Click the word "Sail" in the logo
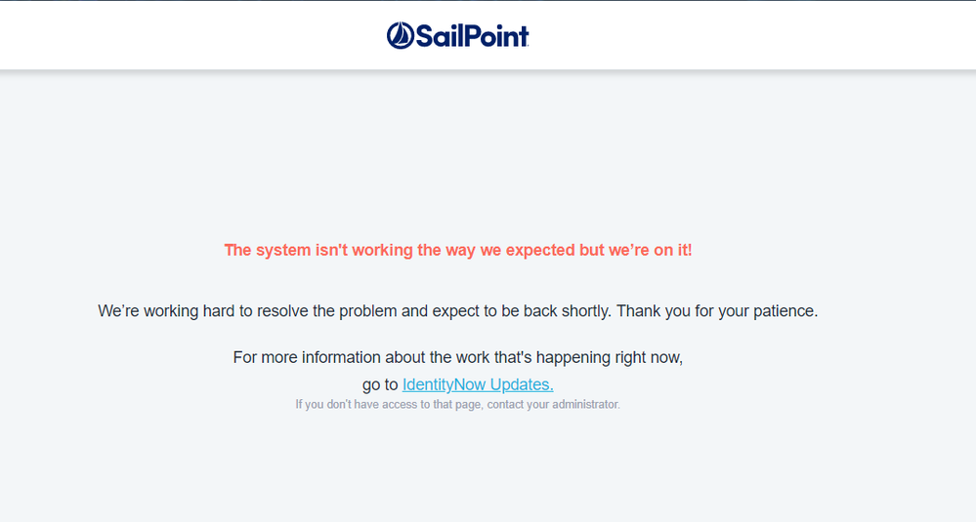 pos(438,37)
